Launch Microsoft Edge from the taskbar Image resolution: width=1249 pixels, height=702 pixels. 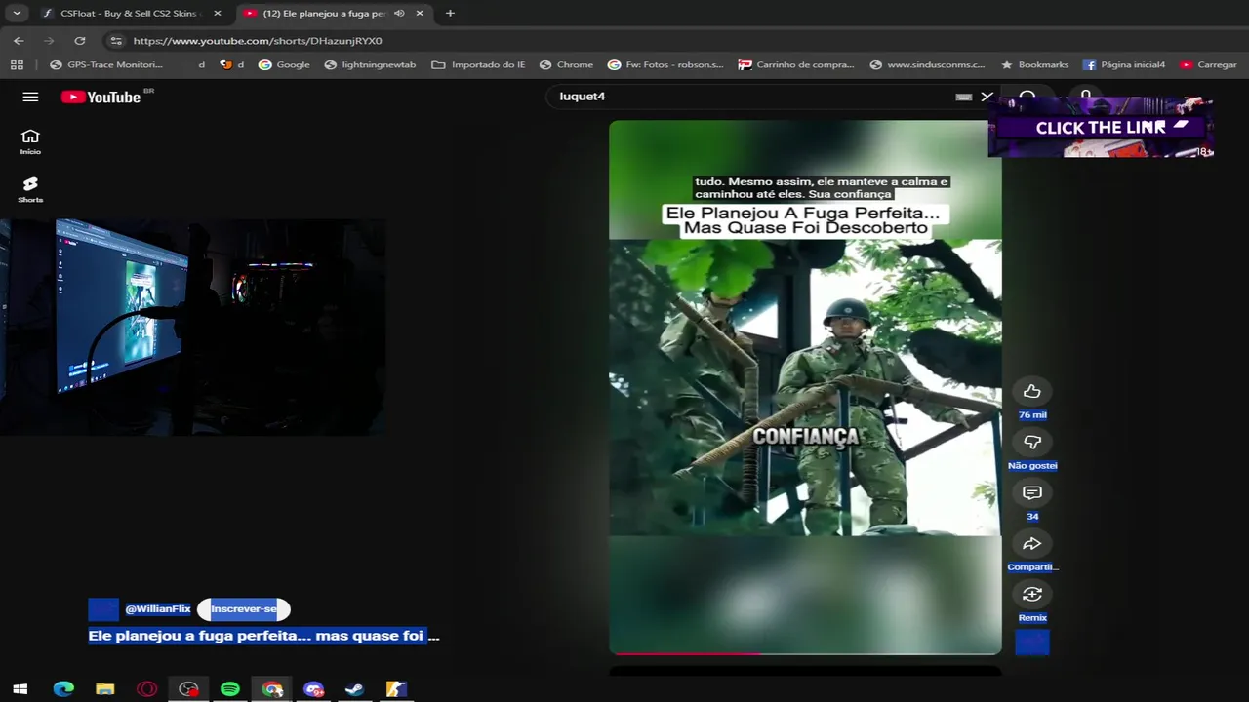tap(63, 689)
